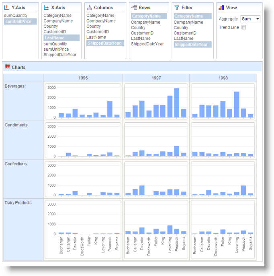
Task: Select sumQuantity in X-Axis list
Action: coord(55,44)
